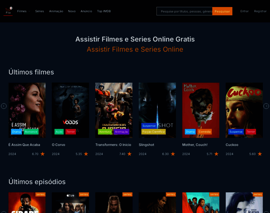Click the star next to rating 7.40

pos(129,154)
